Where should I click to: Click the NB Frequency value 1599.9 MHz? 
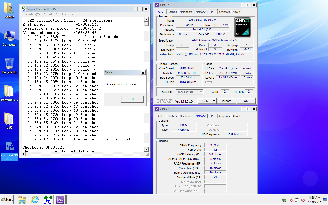pyautogui.click(x=234, y=134)
